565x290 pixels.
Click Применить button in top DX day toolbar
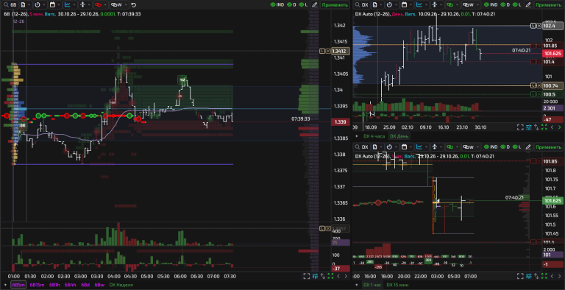click(549, 5)
